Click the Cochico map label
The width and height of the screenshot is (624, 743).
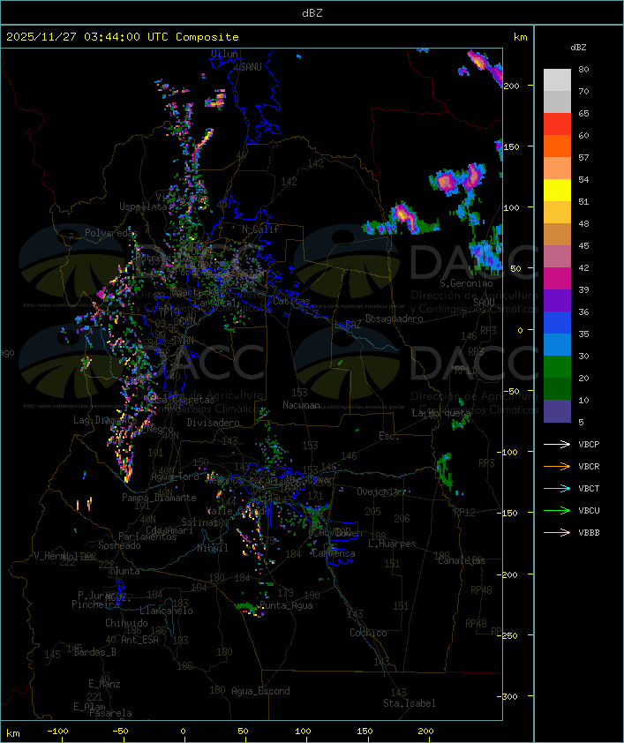tap(368, 633)
